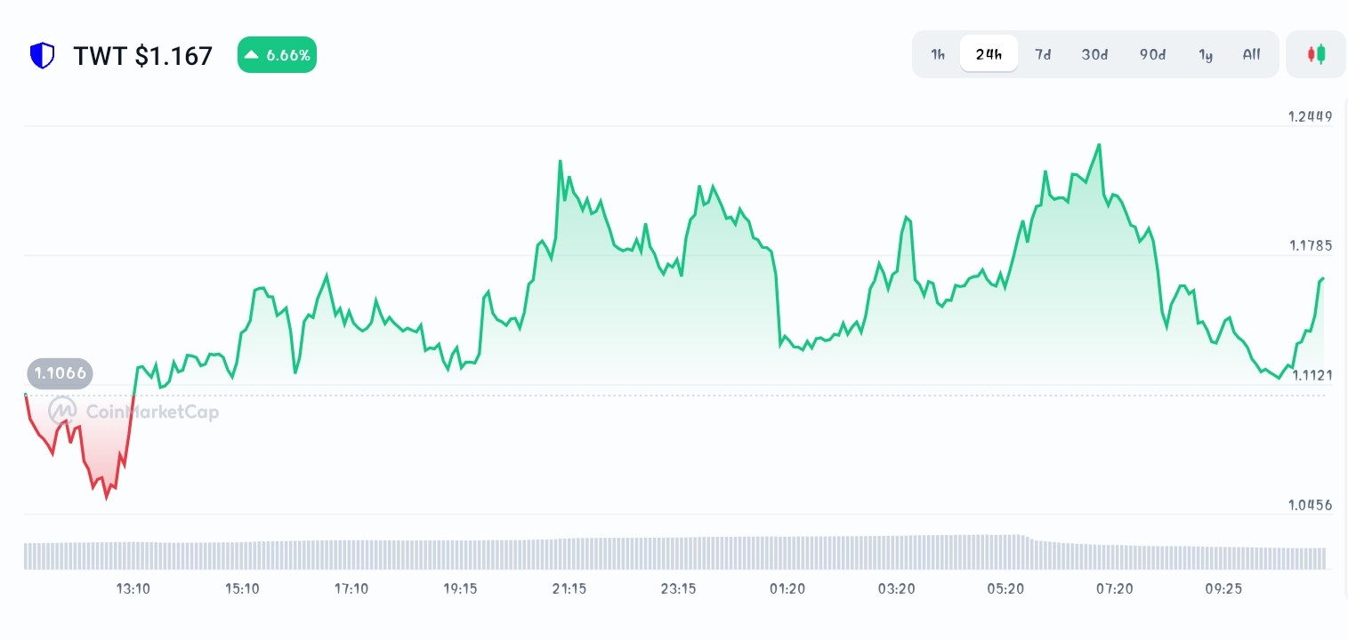Select the All timeframe tab
Viewport: 1348px width, 640px height.
click(x=1252, y=54)
